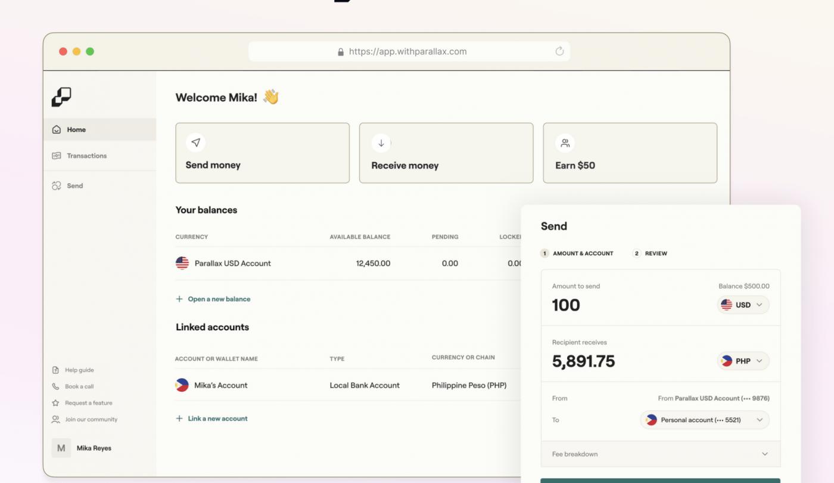834x483 pixels.
Task: Click the From Parallax USD Account 9876 text
Action: [714, 398]
